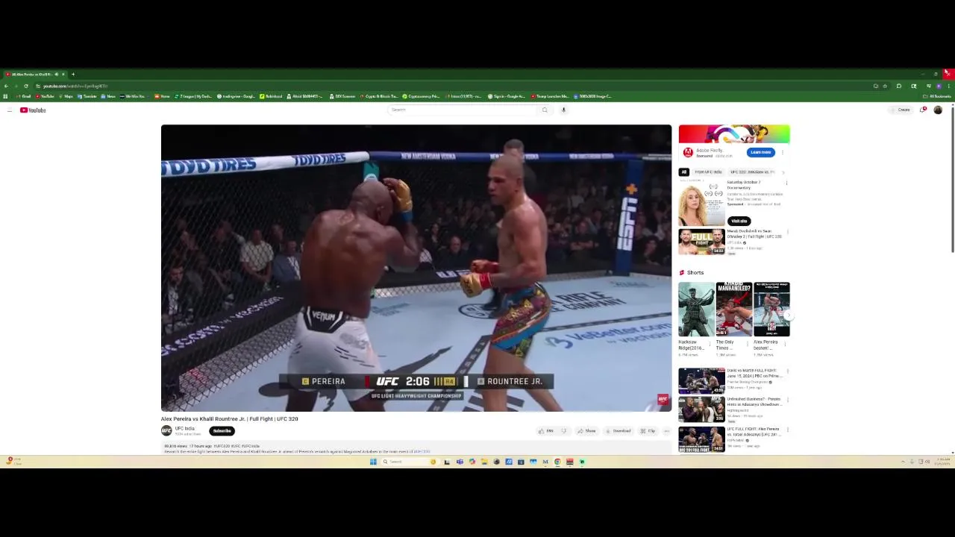
Task: Close the Alex Pereira YouTube tab
Action: [x=63, y=74]
